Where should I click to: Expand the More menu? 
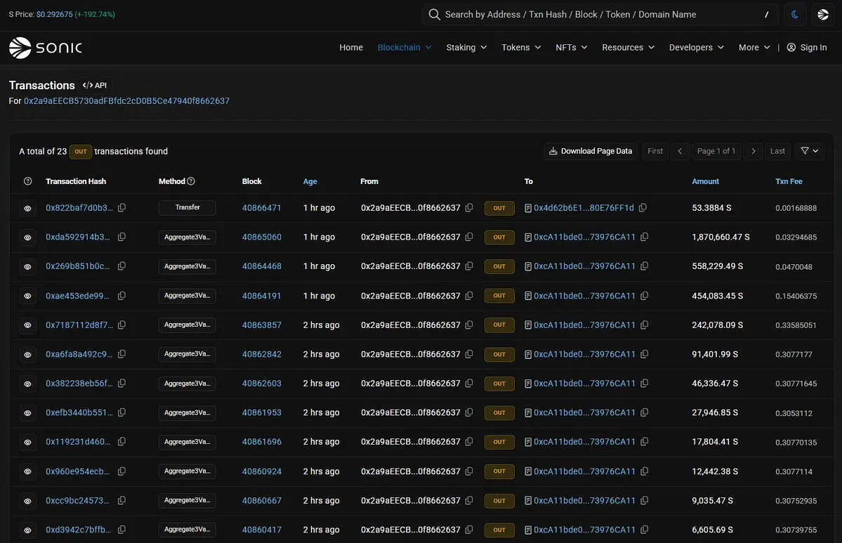click(x=754, y=47)
